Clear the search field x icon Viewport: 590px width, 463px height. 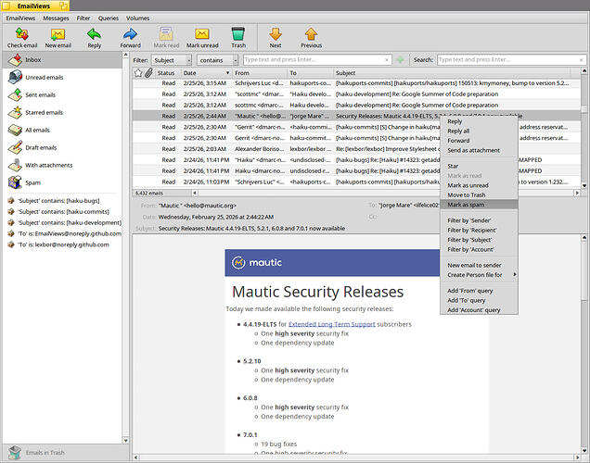pyautogui.click(x=581, y=59)
